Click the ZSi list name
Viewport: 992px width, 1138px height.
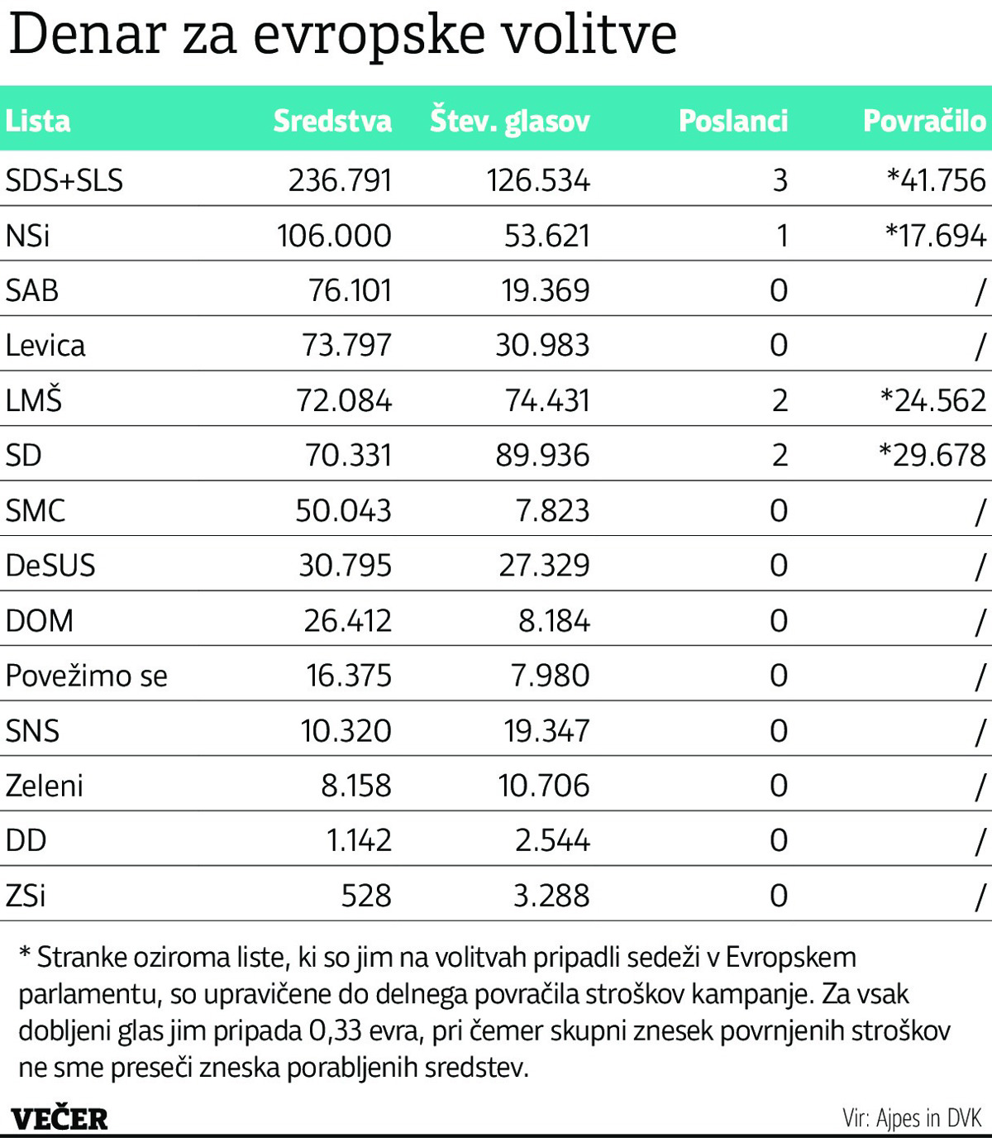click(x=26, y=896)
